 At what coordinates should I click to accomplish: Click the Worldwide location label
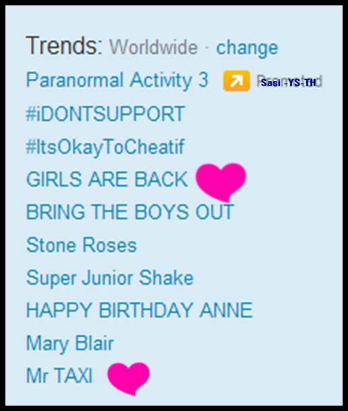[x=154, y=47]
